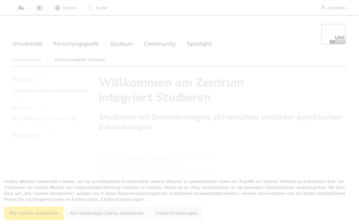Click the Studieren mit Behinderungen subheading
The image size is (359, 224).
point(220,122)
